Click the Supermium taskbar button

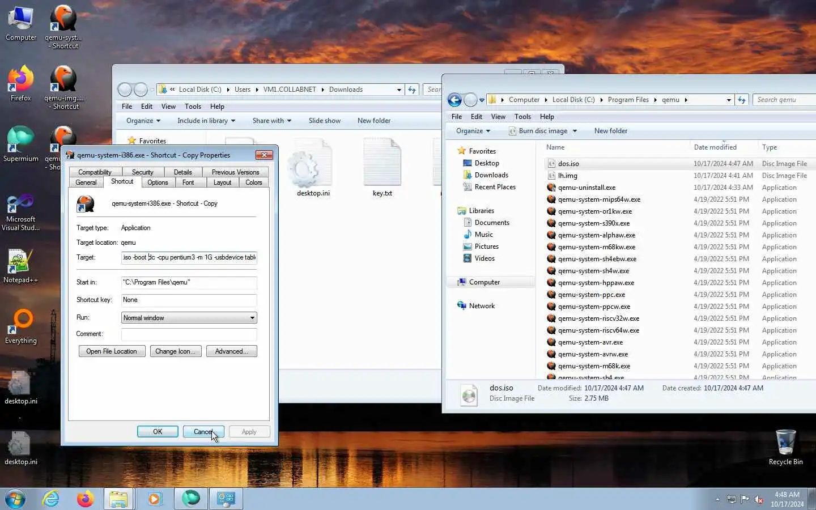click(x=191, y=499)
